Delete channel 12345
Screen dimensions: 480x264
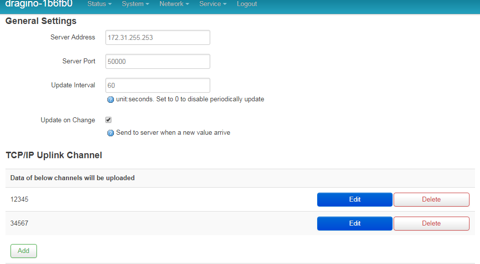click(432, 200)
